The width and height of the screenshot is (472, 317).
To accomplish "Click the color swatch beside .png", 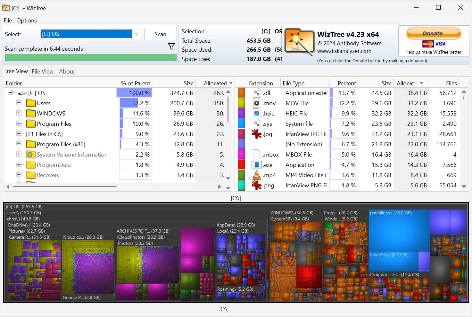I will pos(241,185).
